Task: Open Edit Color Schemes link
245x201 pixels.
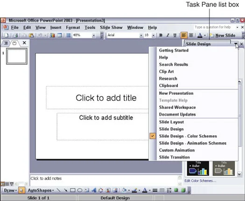Action: (200, 180)
